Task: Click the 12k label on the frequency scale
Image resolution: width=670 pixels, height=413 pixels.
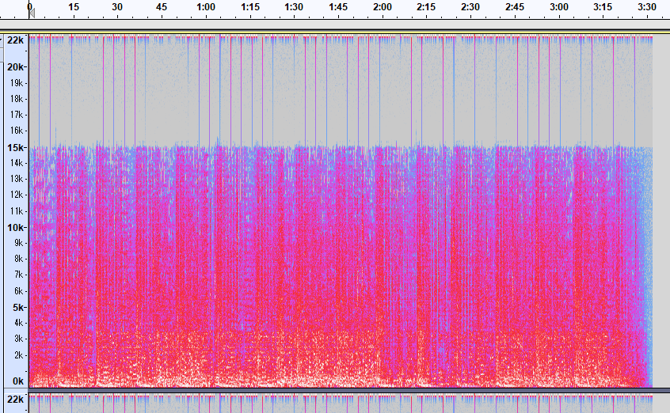Action: (17, 195)
